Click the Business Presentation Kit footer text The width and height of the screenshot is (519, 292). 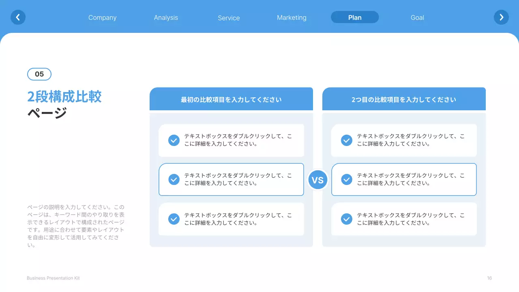[53, 278]
